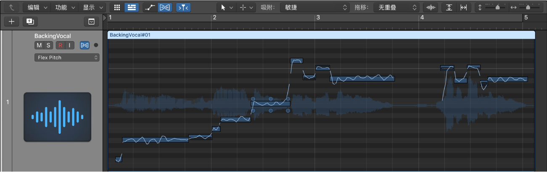
Task: Enable record on BackingVocal track
Action: point(61,45)
